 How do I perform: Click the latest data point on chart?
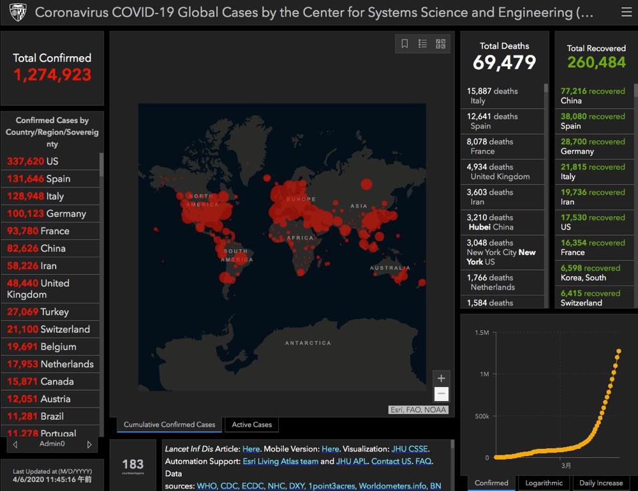tap(618, 351)
